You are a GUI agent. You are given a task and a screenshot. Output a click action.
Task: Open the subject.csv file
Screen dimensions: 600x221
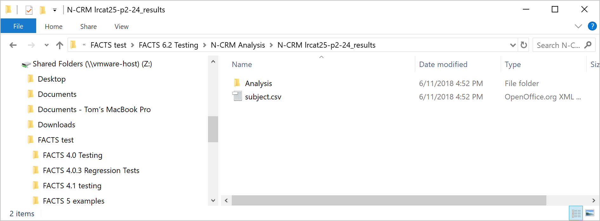coord(263,97)
